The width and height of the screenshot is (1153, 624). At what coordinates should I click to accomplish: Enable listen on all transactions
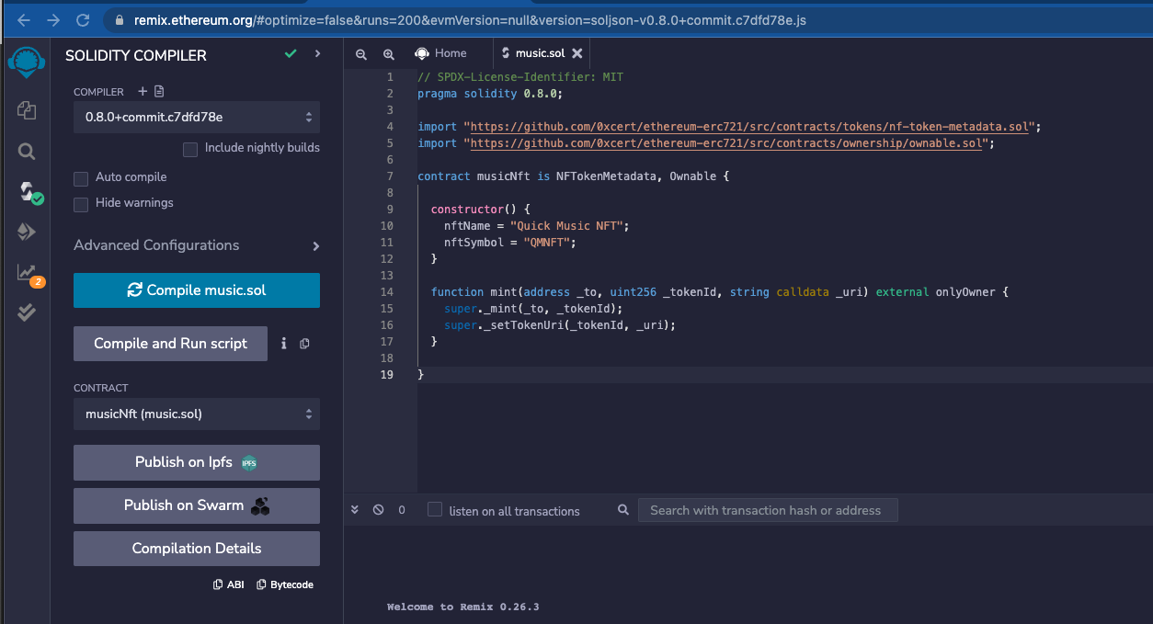click(x=435, y=510)
